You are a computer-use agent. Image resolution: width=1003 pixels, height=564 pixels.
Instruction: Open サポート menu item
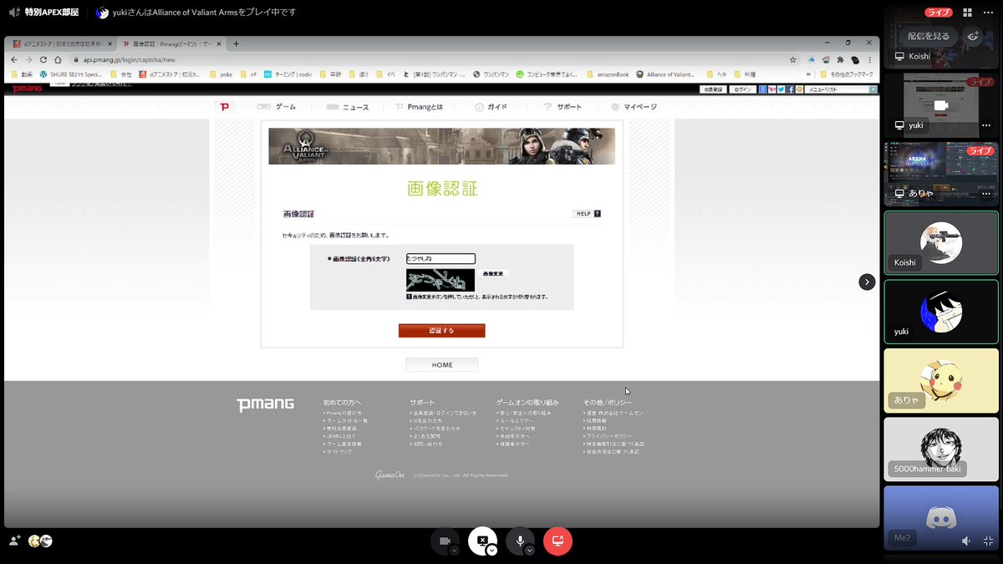tap(563, 107)
